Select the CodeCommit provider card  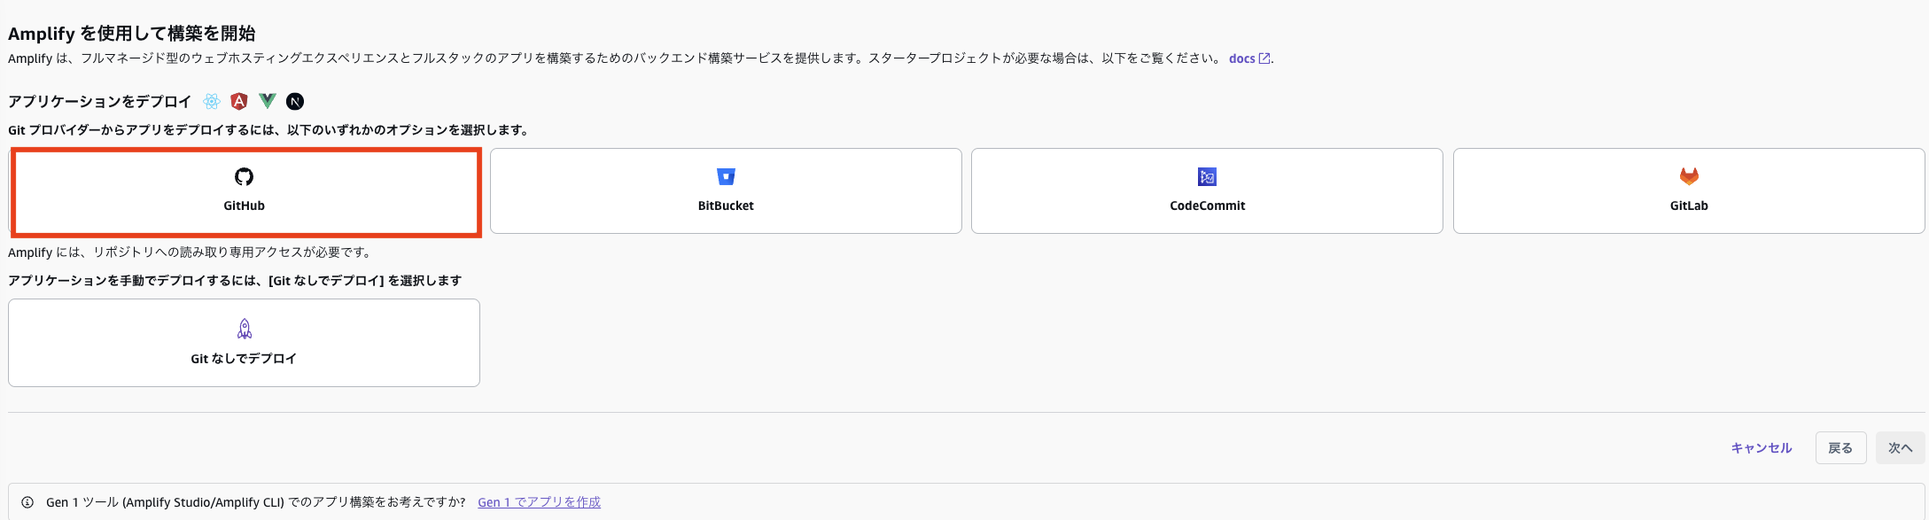(1207, 191)
